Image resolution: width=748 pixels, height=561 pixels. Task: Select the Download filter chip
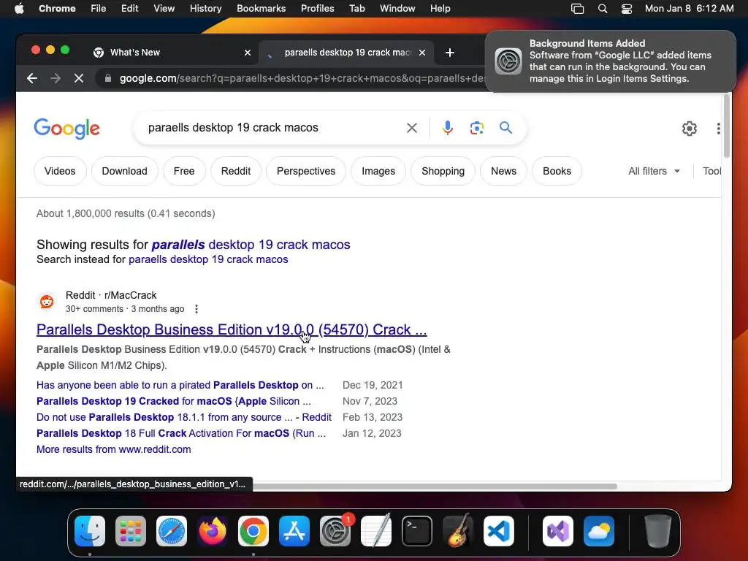point(124,171)
